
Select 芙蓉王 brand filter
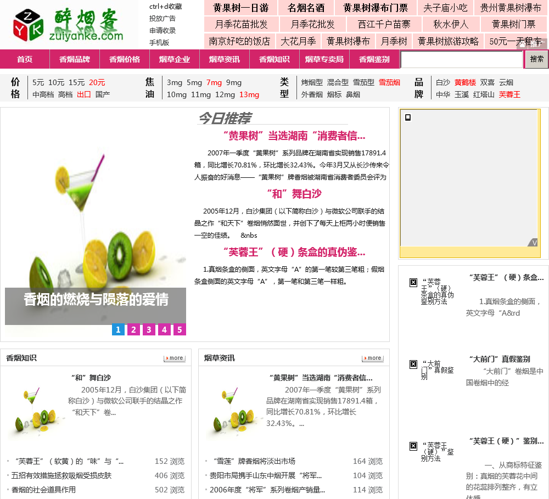point(509,94)
